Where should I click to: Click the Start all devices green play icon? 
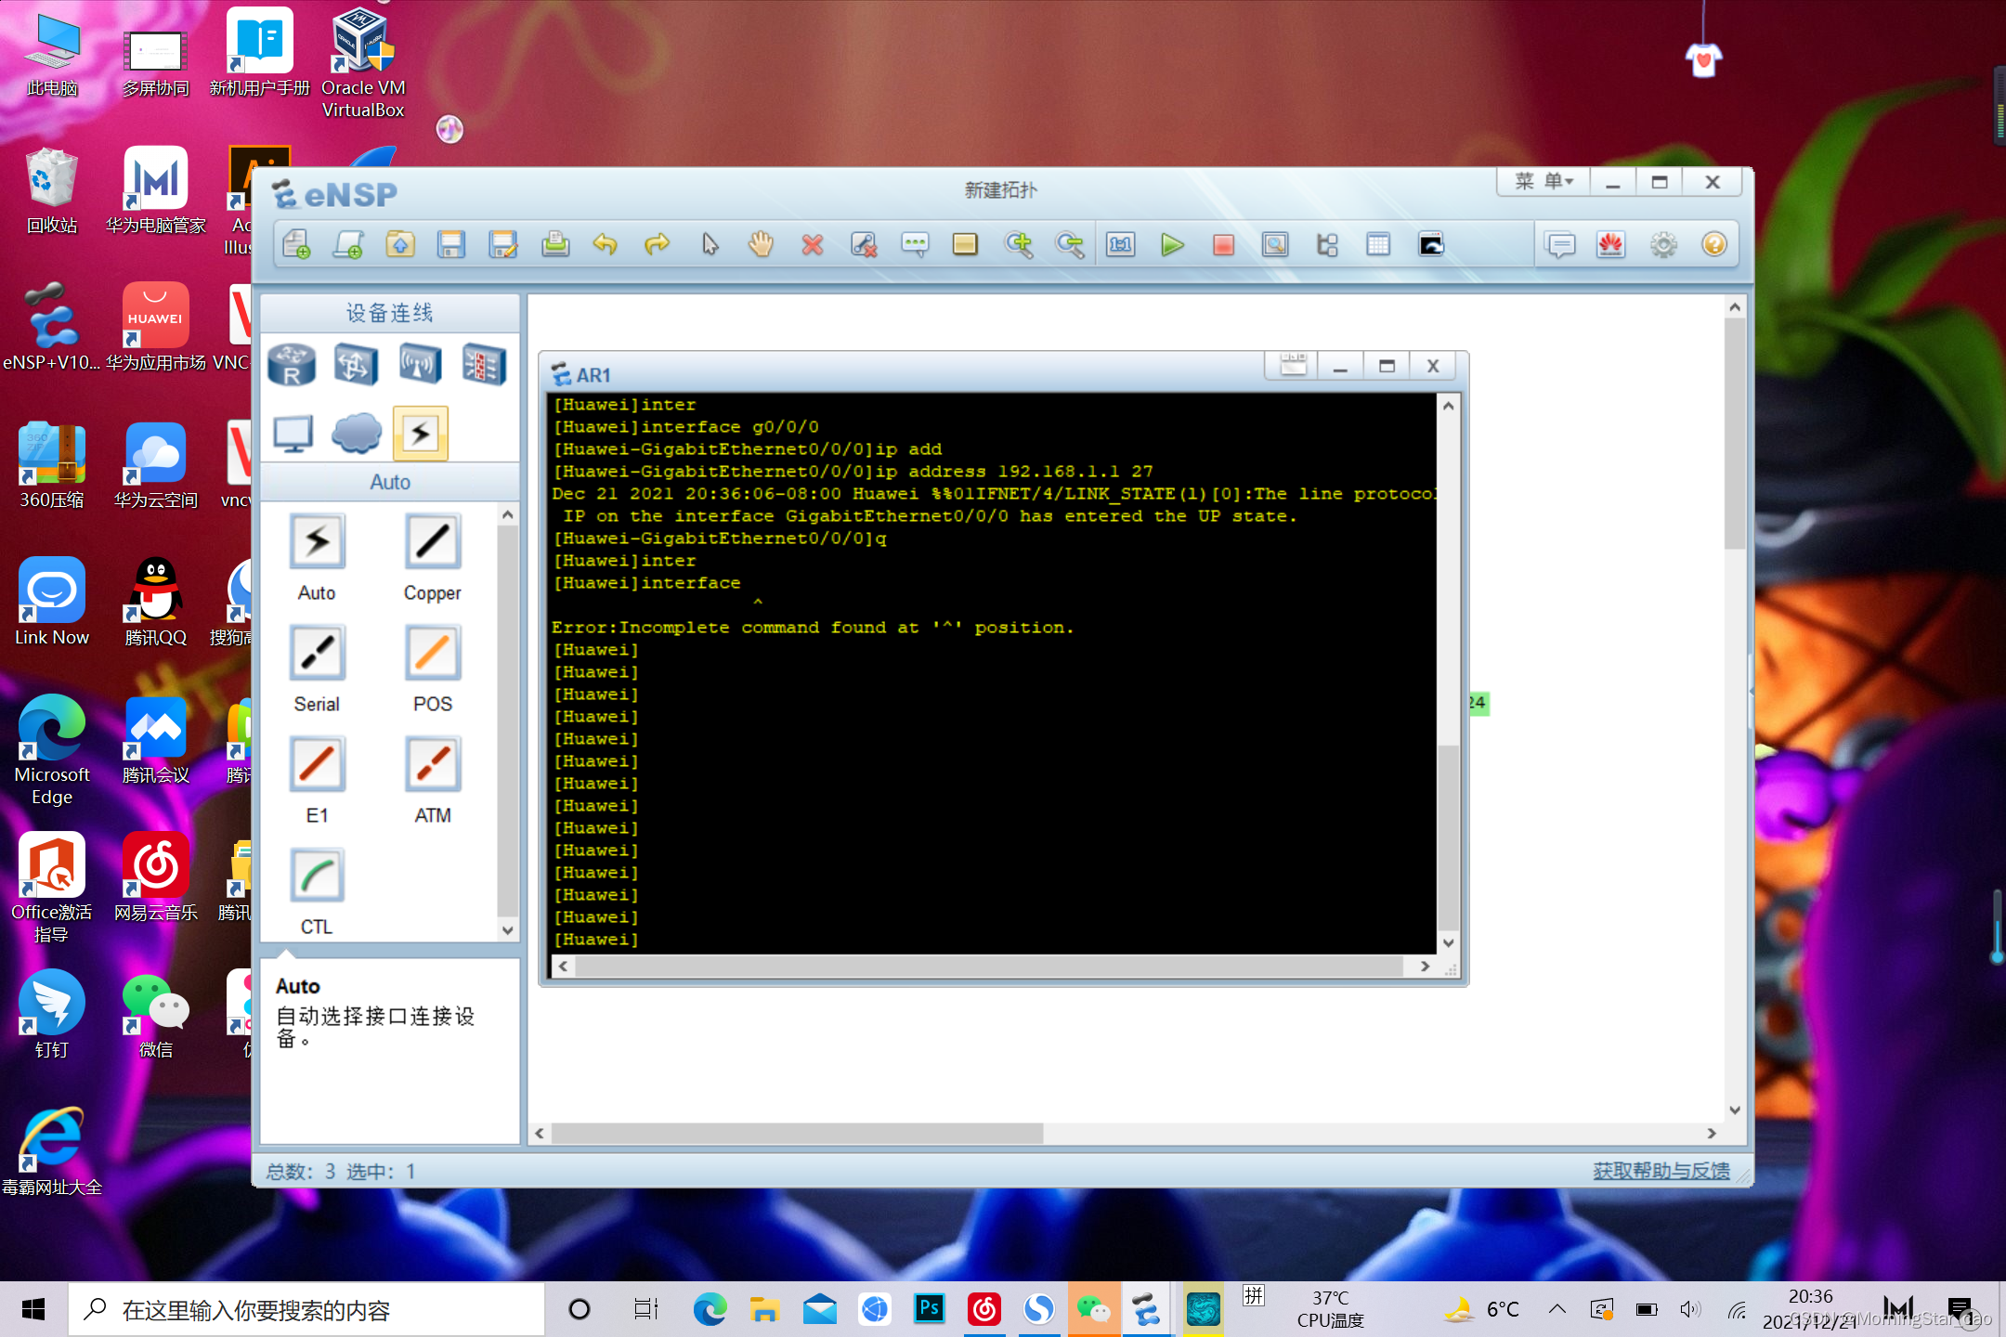pos(1172,245)
